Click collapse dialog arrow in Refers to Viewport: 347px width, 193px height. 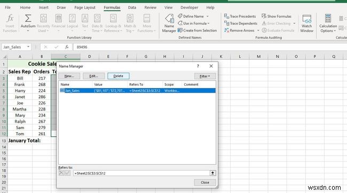[x=212, y=173]
